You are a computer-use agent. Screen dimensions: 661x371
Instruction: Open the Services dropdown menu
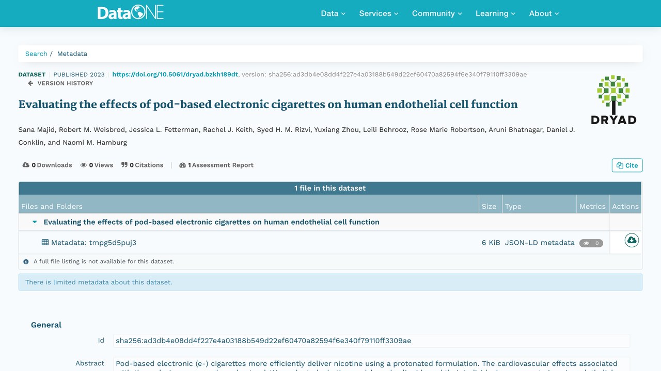(379, 13)
